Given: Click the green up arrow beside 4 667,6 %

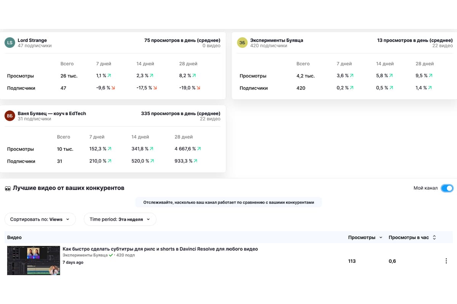Looking at the screenshot, I should point(199,149).
